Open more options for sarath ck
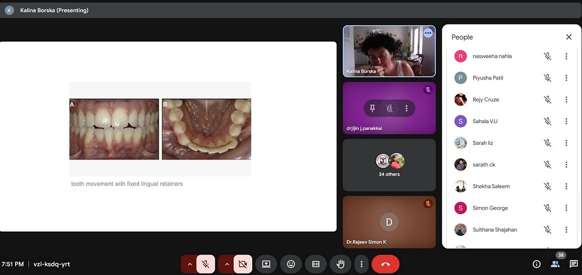Screen dimensions: 582x275 566,164
